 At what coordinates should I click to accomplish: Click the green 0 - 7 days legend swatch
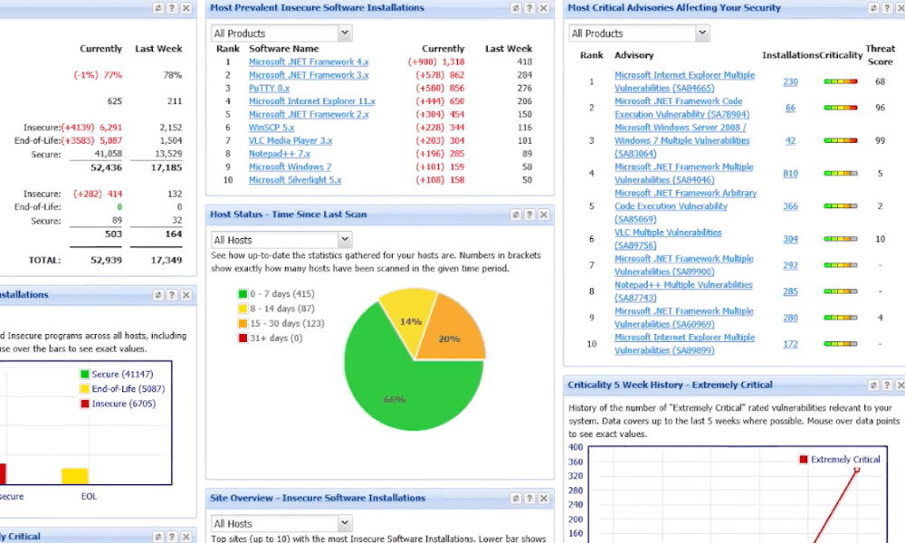[x=243, y=294]
